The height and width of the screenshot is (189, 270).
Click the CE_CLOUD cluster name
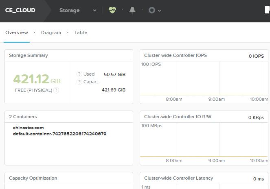pos(20,10)
